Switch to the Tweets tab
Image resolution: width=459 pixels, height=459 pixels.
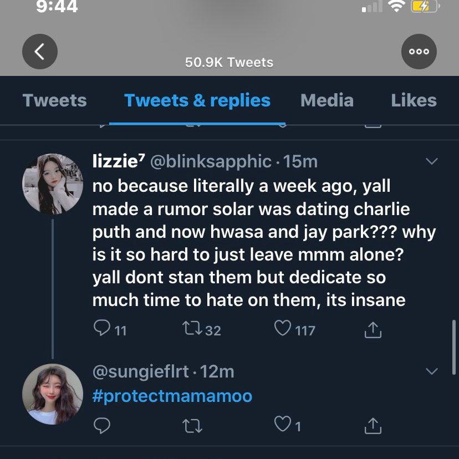point(55,100)
